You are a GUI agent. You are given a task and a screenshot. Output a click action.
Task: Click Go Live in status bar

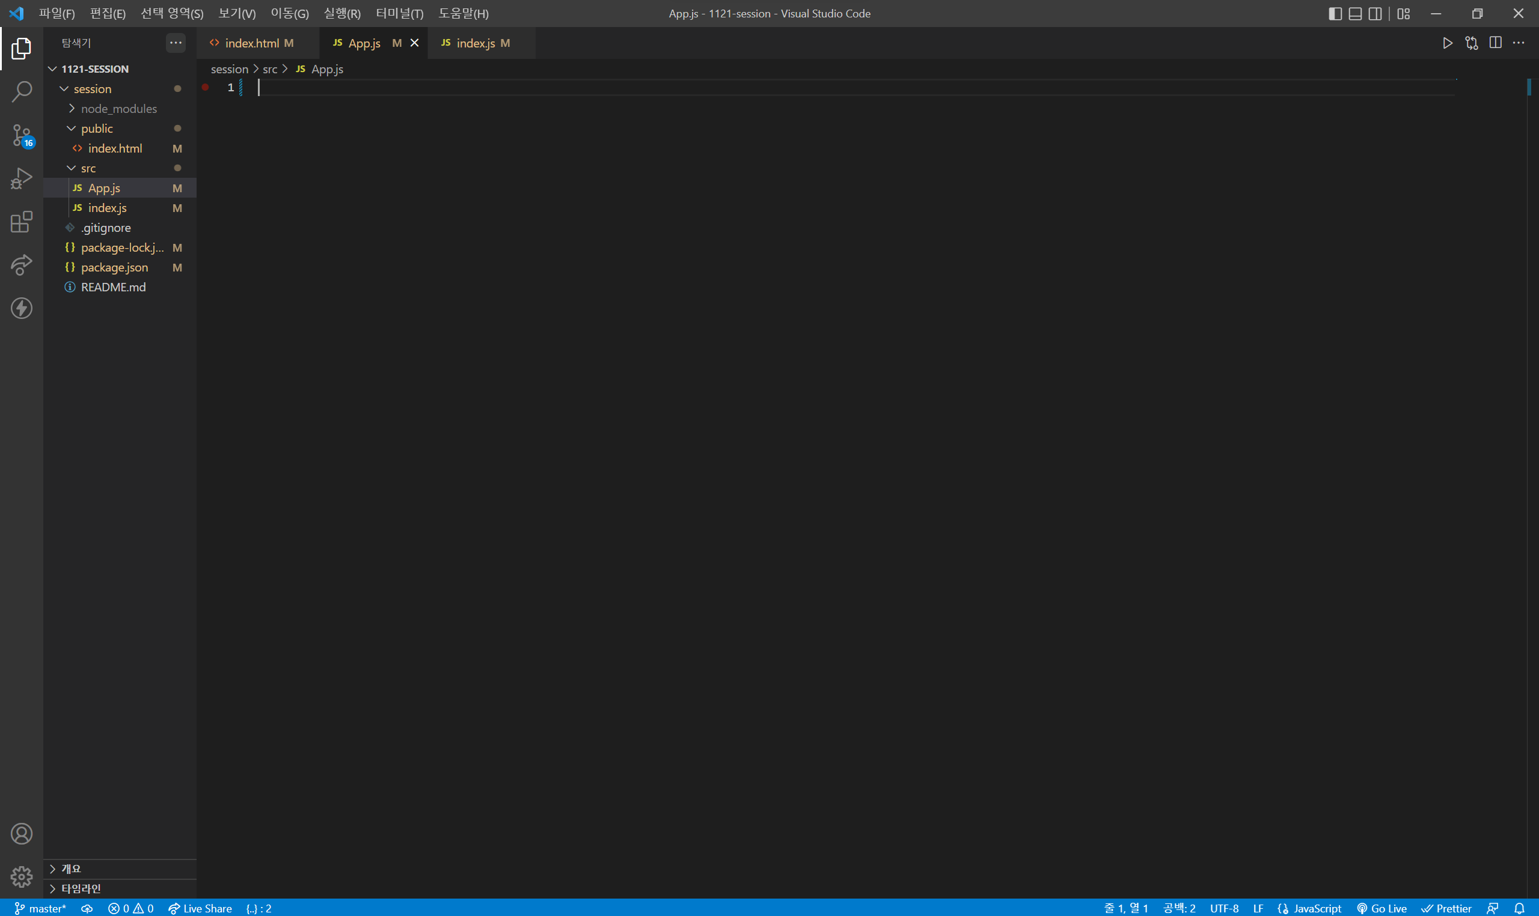tap(1381, 908)
